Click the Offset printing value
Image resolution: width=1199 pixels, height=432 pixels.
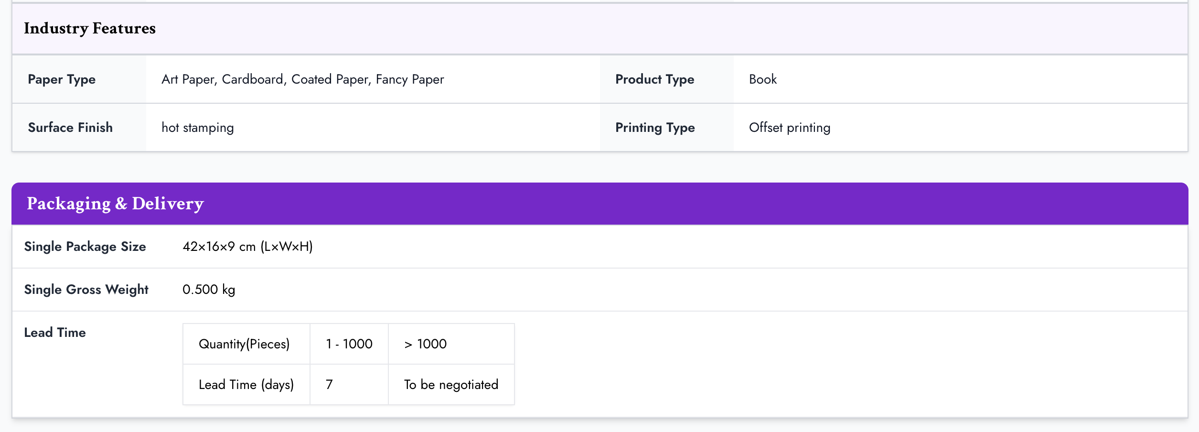click(789, 128)
